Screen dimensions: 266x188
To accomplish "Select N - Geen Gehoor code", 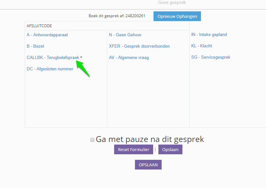I will [x=125, y=35].
